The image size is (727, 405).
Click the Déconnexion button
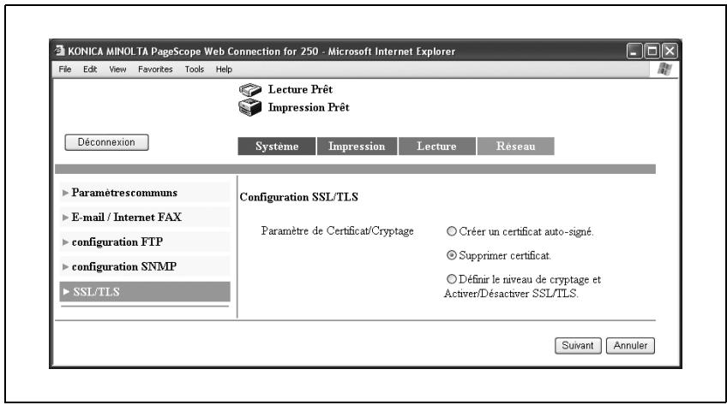[x=106, y=142]
